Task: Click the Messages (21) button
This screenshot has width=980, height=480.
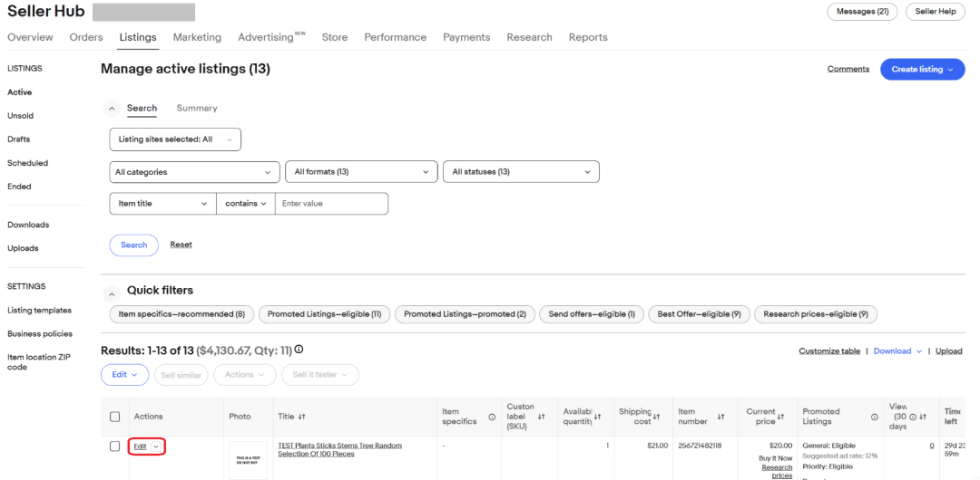Action: click(863, 11)
